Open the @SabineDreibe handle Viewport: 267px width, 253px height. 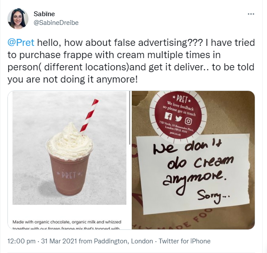56,23
